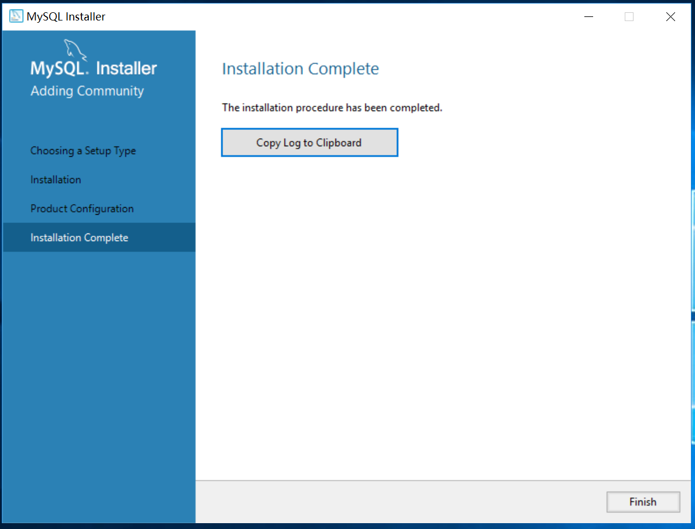Click the Adding Community subtitle

point(87,91)
